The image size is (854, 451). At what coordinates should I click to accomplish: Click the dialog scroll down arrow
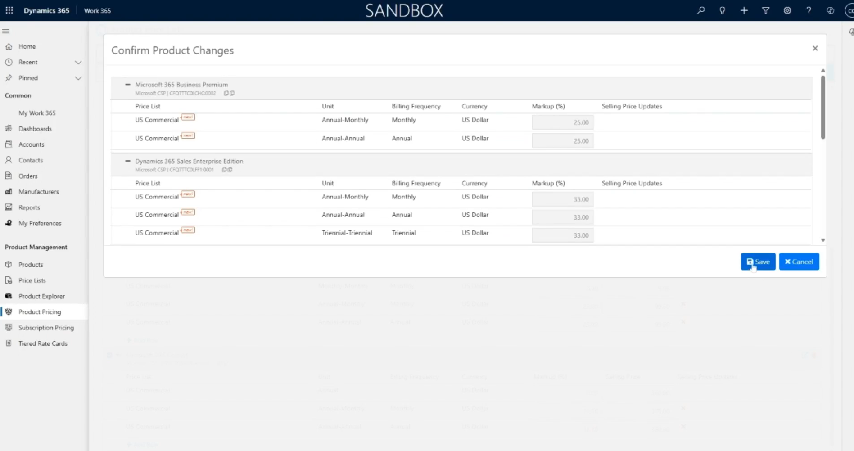(823, 240)
